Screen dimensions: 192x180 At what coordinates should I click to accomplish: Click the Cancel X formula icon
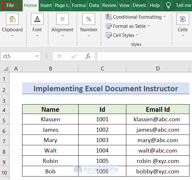click(59, 56)
